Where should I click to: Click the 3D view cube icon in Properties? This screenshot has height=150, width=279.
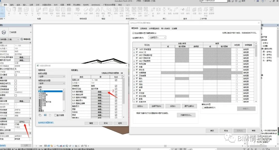[4, 32]
